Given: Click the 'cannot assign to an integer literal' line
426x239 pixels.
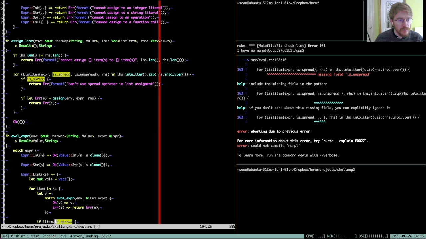Looking at the screenshot, I should 97,8.
